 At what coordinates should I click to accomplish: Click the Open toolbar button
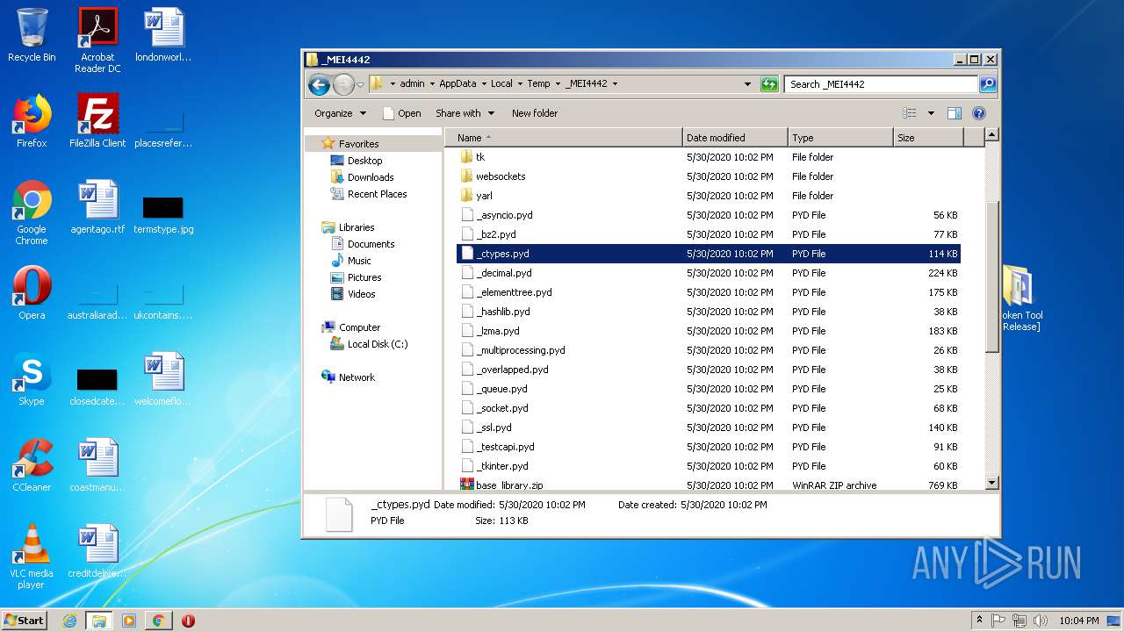pos(402,113)
